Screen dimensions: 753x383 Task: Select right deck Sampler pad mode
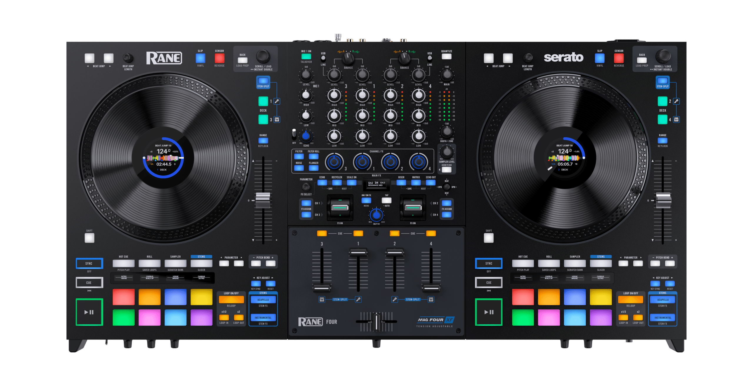[x=575, y=263]
